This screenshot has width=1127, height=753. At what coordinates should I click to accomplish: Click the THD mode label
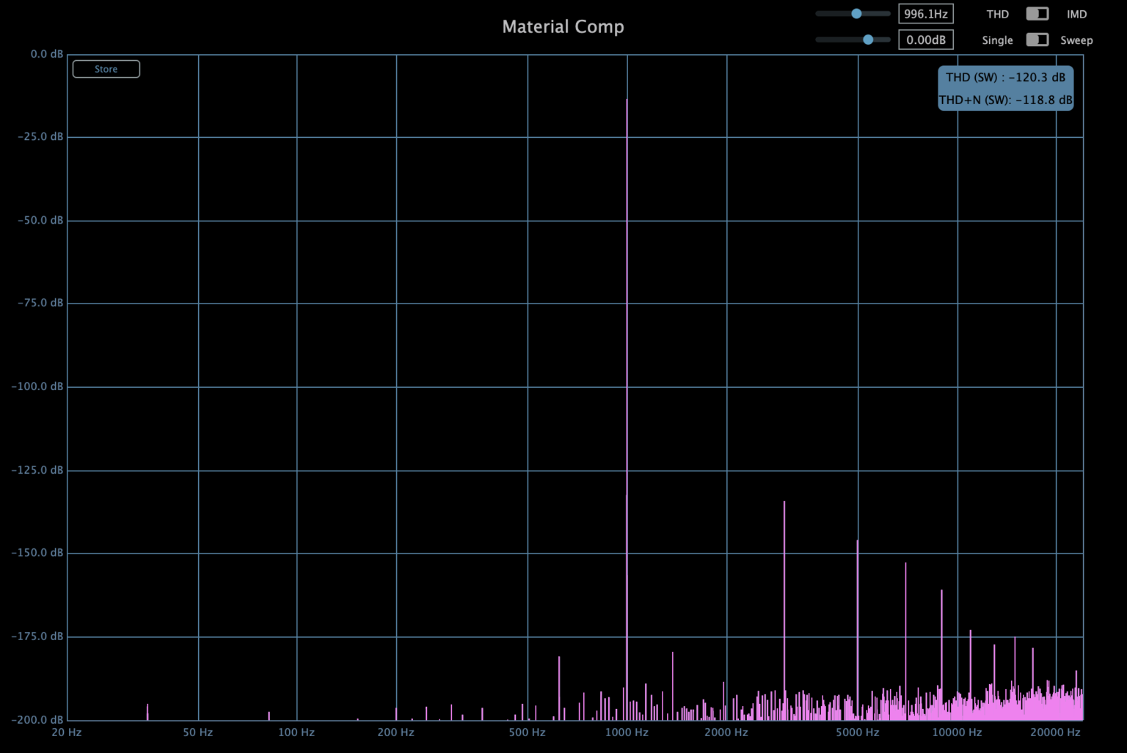(x=997, y=14)
